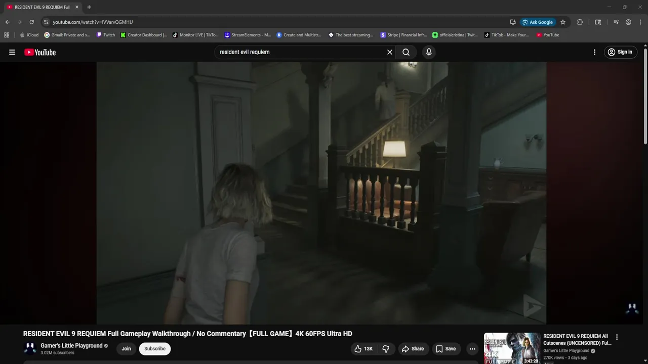648x364 pixels.
Task: Share the Resident Evil video
Action: (413, 349)
